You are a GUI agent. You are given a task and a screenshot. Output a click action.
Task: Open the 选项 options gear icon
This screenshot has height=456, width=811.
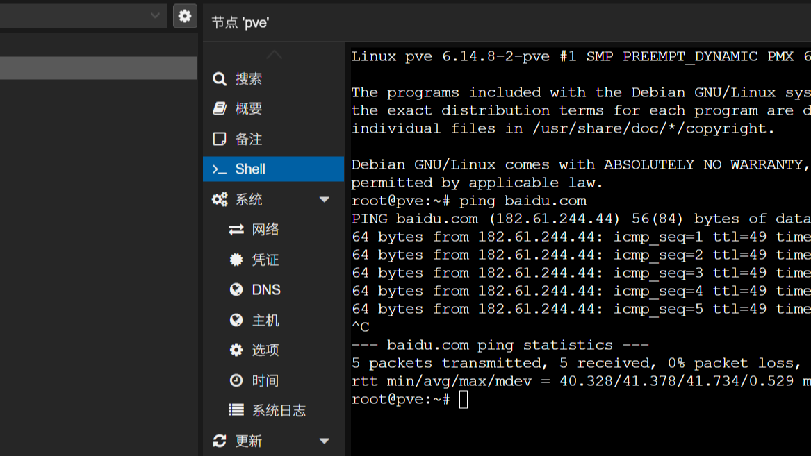[x=236, y=350]
